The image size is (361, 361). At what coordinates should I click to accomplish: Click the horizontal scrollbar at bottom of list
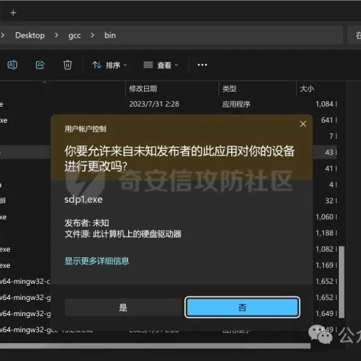pyautogui.click(x=155, y=346)
